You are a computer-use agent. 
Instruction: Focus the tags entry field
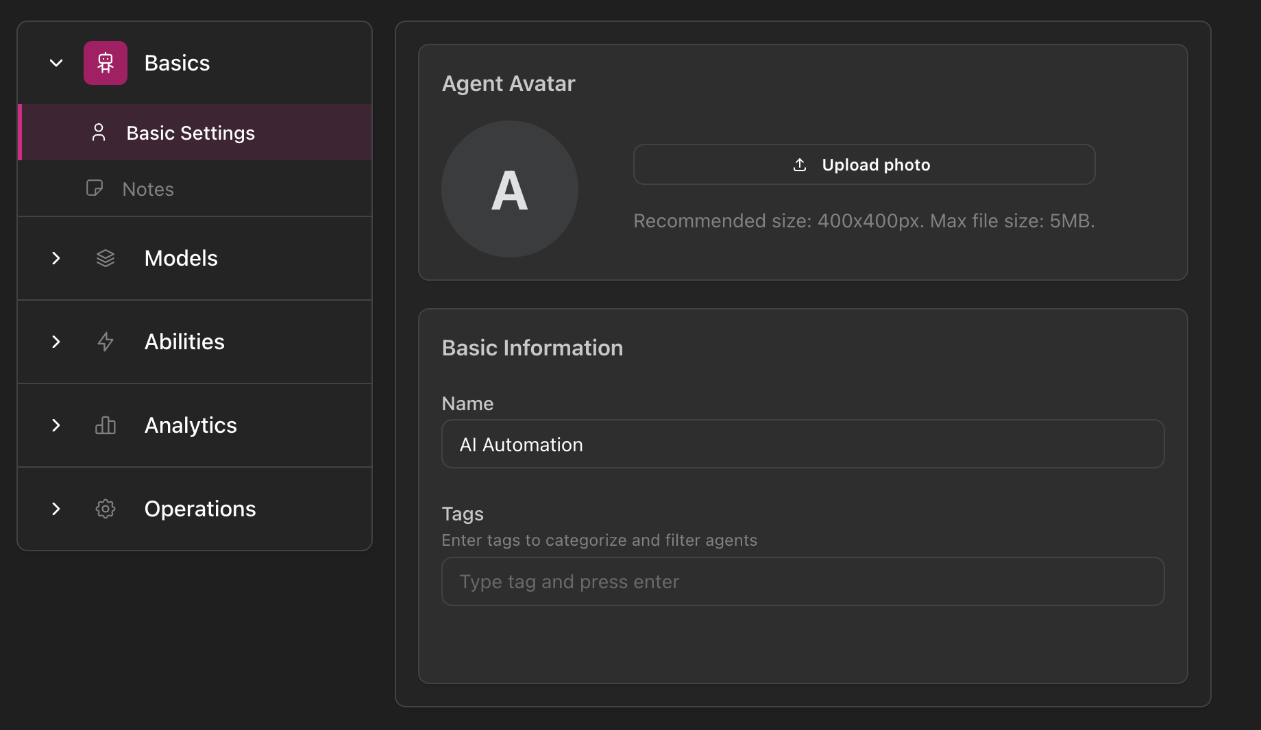pyautogui.click(x=802, y=581)
